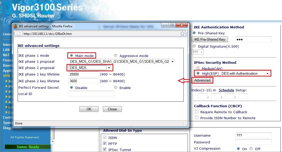Open the VPN sidebar menu
The width and height of the screenshot is (282, 152).
point(6,76)
